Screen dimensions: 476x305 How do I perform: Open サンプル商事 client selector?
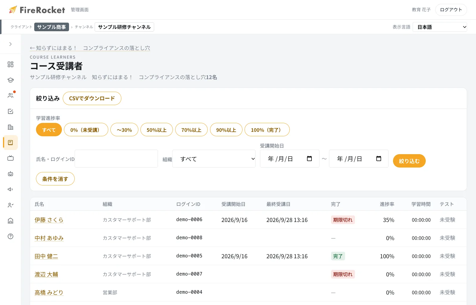click(51, 27)
